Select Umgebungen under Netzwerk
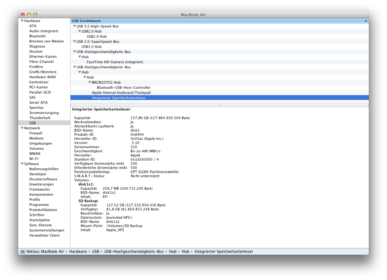Screen dimensions: 387x280 tap(41, 143)
